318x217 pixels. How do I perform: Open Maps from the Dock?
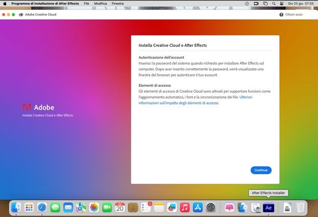point(81,208)
